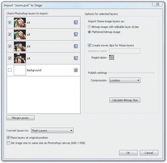Select the z1 layer thumbnail
Screen dimensions: 167x163
pyautogui.click(x=20, y=23)
